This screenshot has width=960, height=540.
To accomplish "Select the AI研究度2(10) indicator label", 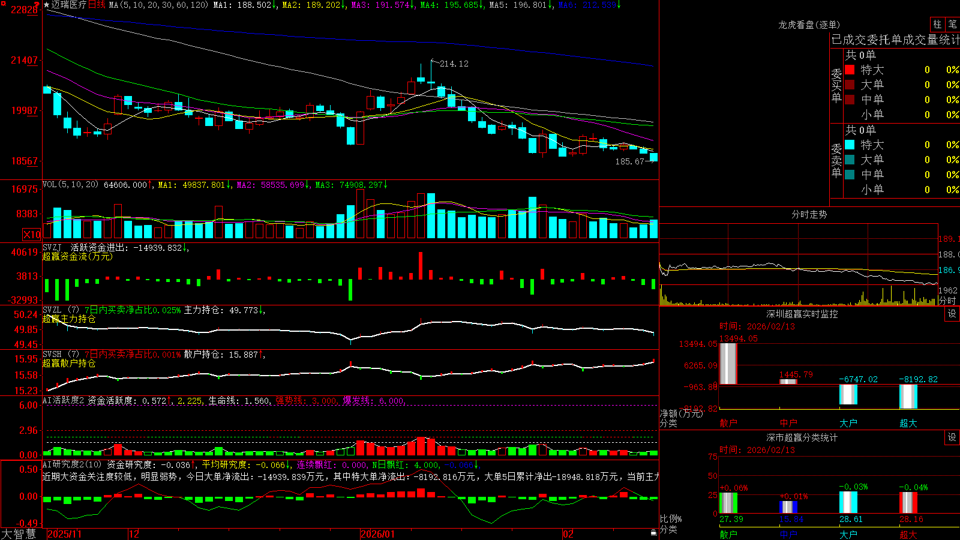I will [x=72, y=464].
